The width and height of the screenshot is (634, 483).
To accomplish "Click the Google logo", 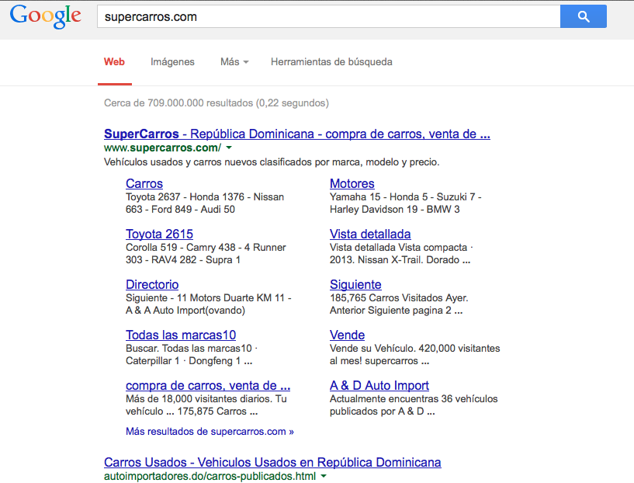I will [45, 17].
